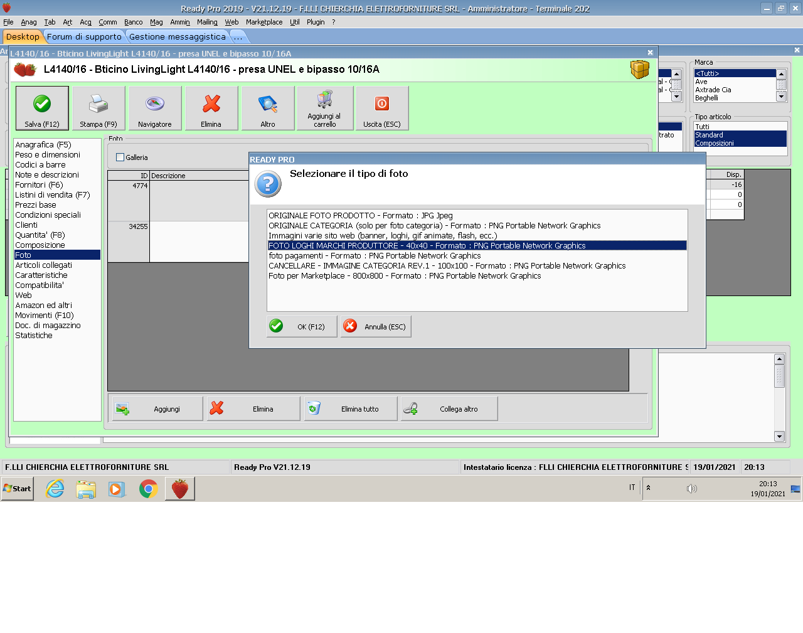Click the Collega altro link icon

(x=410, y=408)
